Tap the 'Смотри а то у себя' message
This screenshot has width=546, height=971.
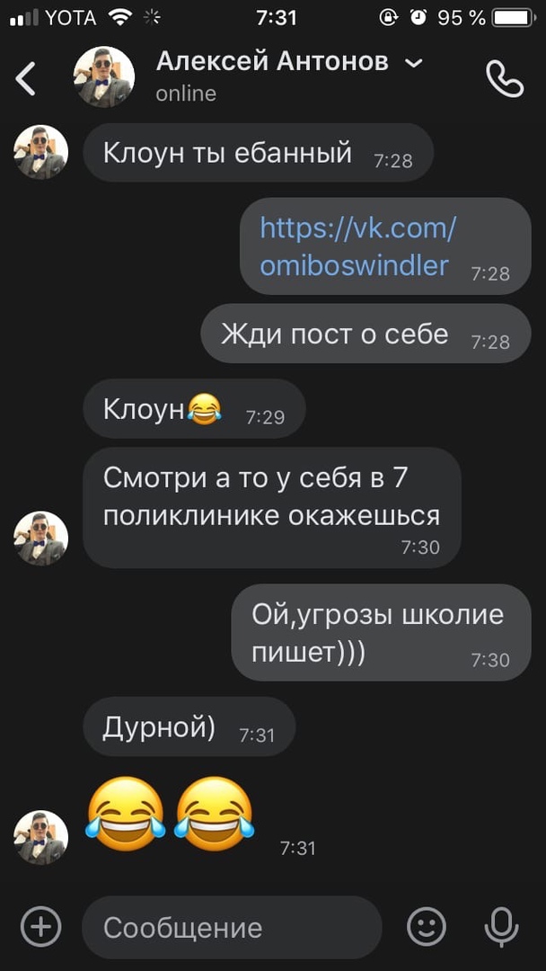[x=272, y=507]
